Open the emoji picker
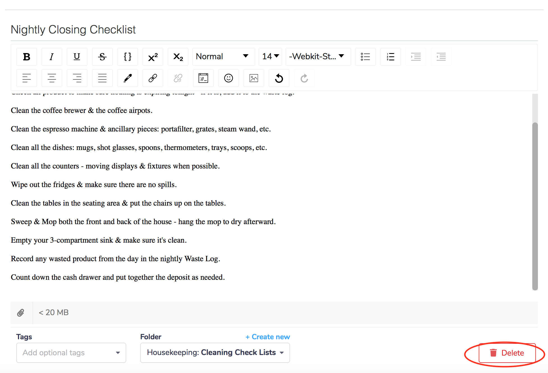 click(229, 78)
